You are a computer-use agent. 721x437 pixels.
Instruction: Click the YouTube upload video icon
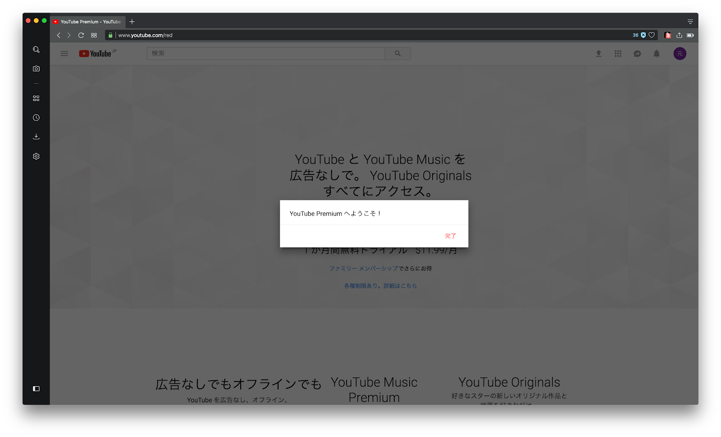tap(598, 54)
